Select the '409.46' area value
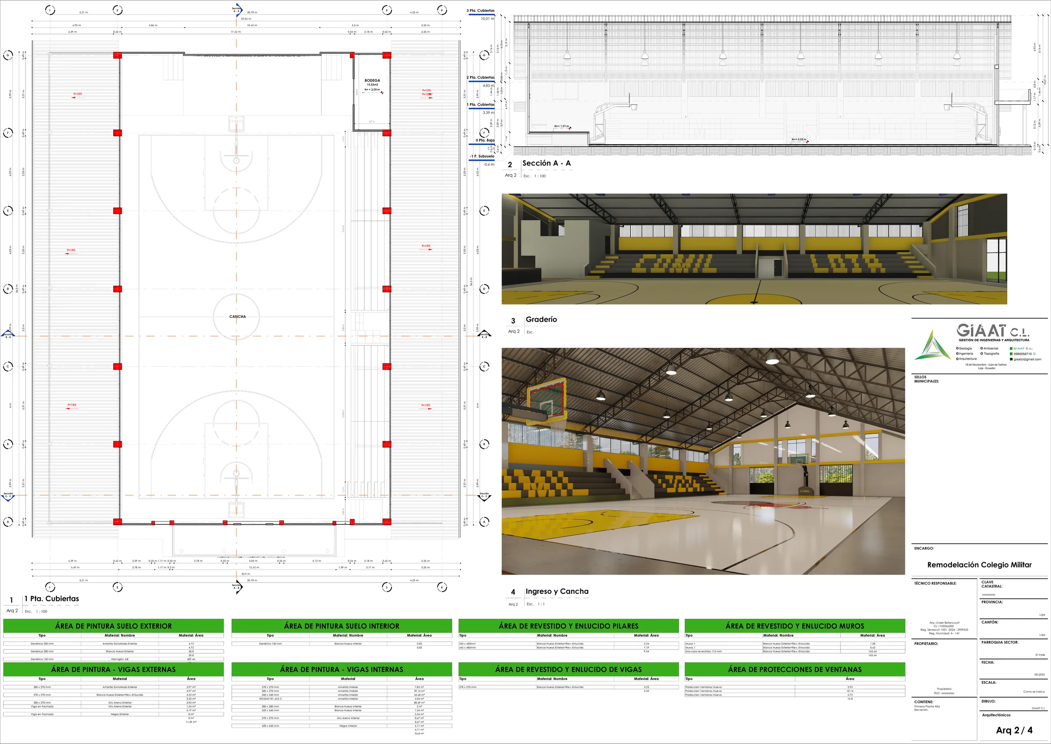The height and width of the screenshot is (744, 1051). pyautogui.click(x=191, y=659)
